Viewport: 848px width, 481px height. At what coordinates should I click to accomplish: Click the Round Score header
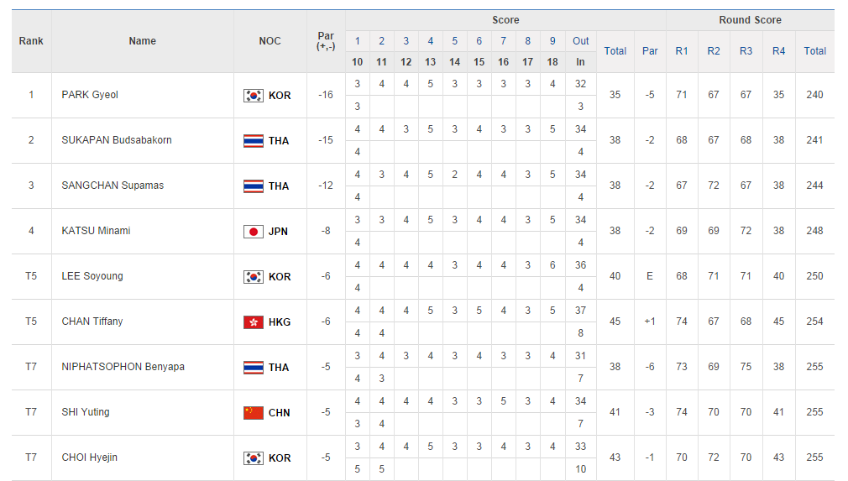point(750,20)
